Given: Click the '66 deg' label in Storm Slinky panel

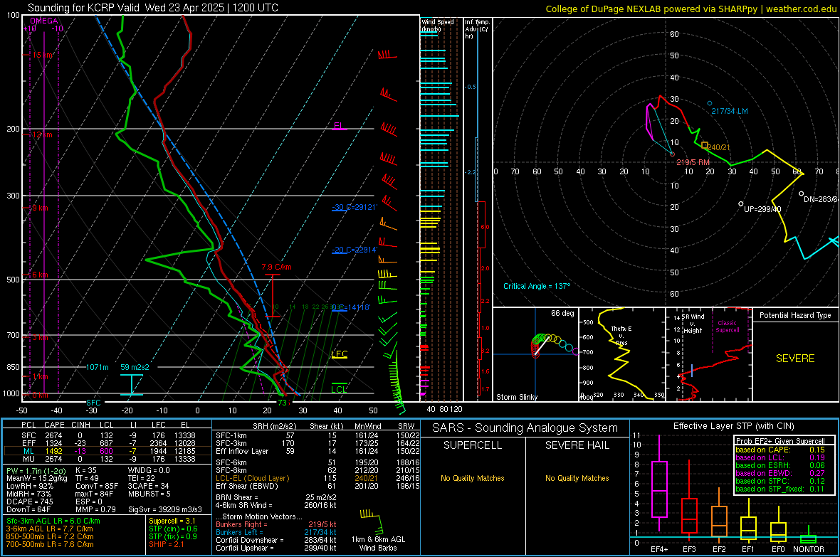Looking at the screenshot, I should pos(562,313).
